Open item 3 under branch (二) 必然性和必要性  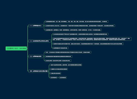88,44
